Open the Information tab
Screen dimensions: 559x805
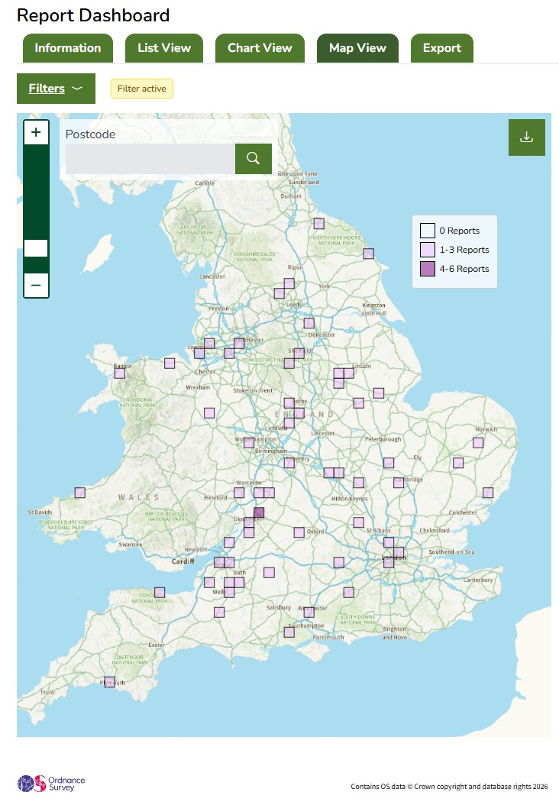click(x=68, y=48)
